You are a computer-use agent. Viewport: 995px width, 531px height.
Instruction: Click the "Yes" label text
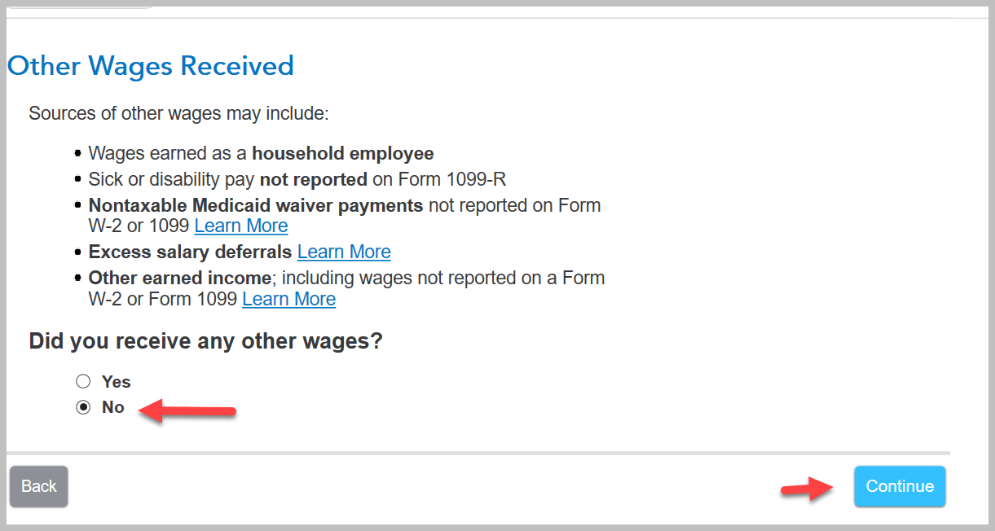click(x=116, y=381)
